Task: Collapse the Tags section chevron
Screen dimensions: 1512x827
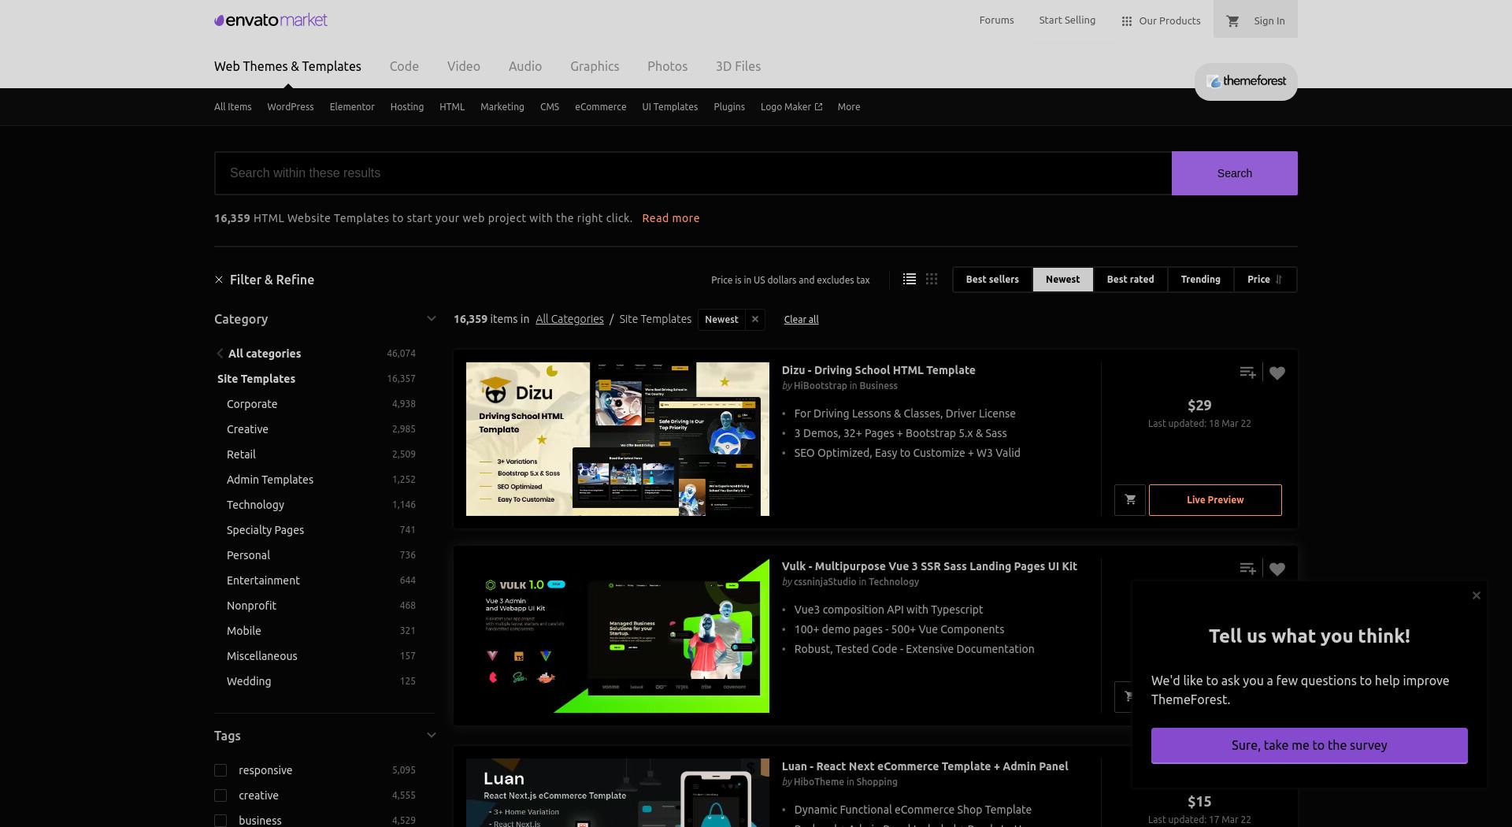Action: tap(431, 736)
